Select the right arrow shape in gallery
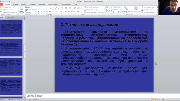 click(x=114, y=10)
